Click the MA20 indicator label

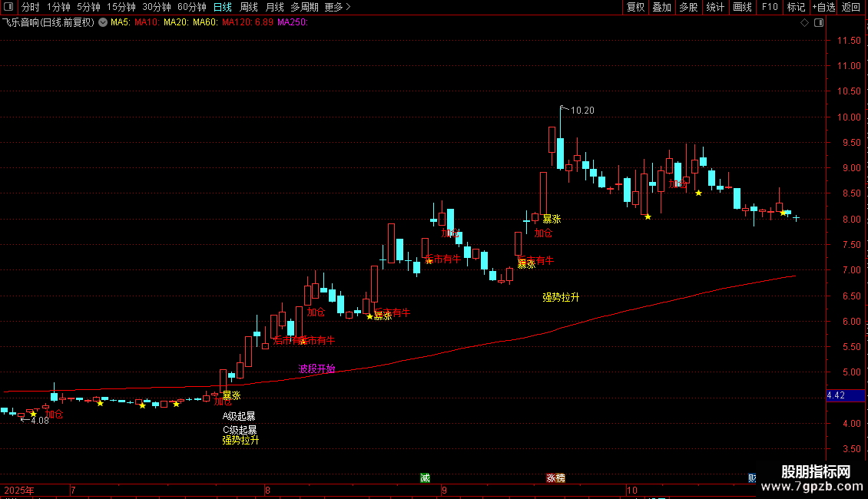pos(176,23)
